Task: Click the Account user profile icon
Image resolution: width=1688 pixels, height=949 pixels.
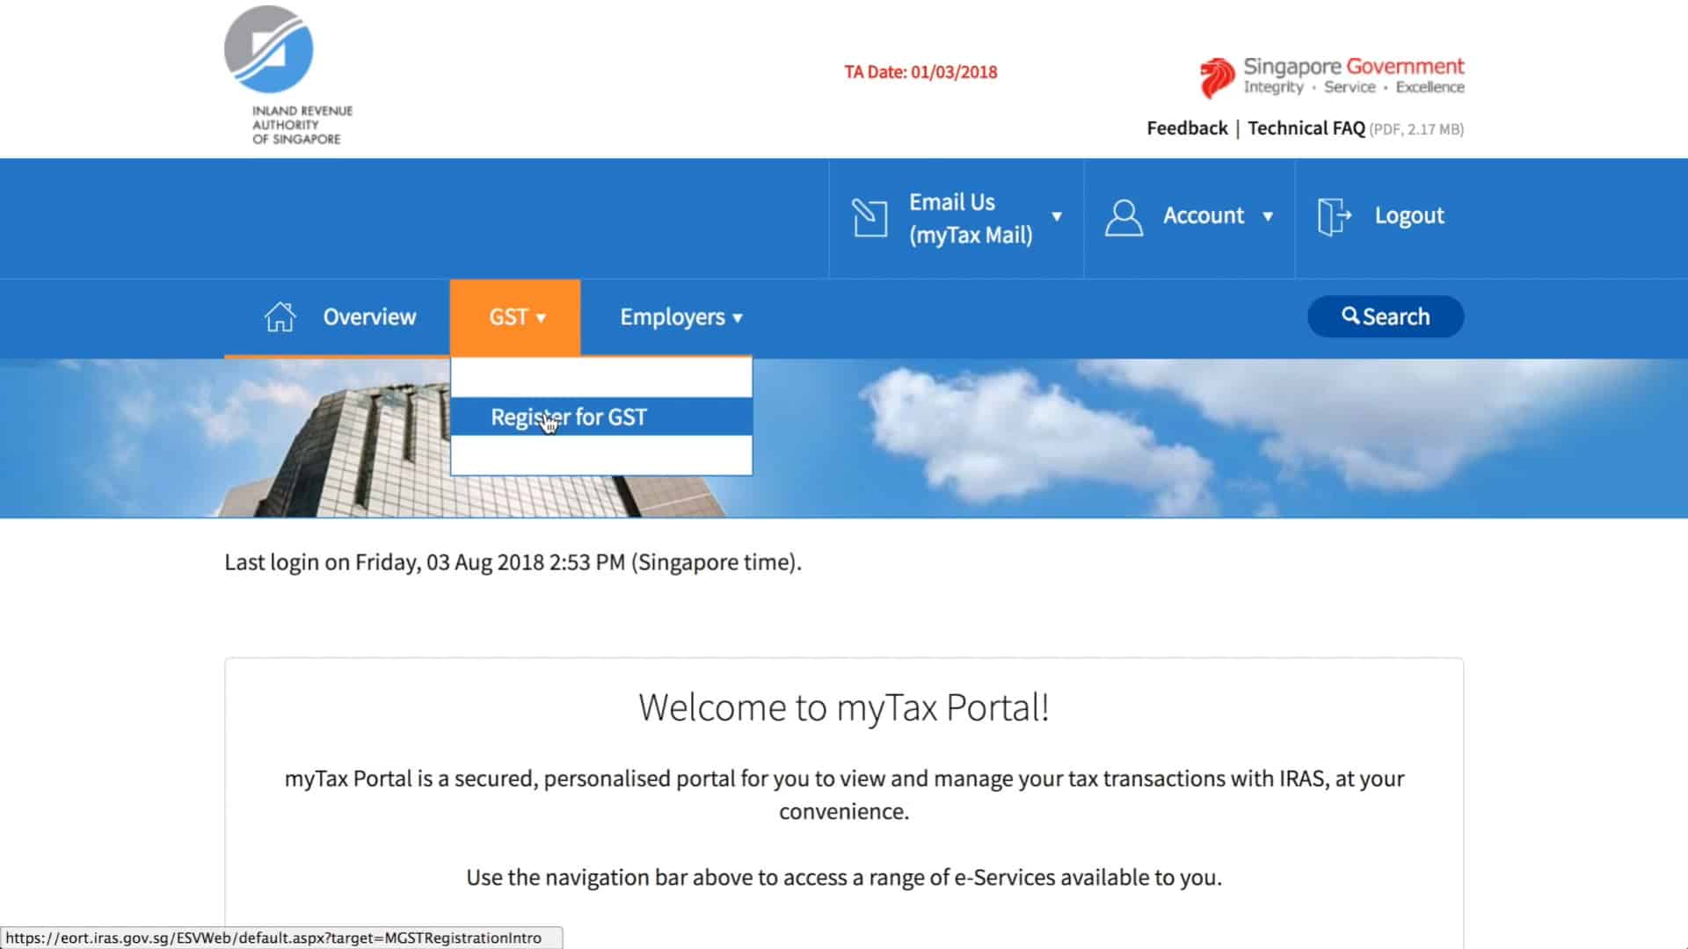Action: coord(1121,215)
